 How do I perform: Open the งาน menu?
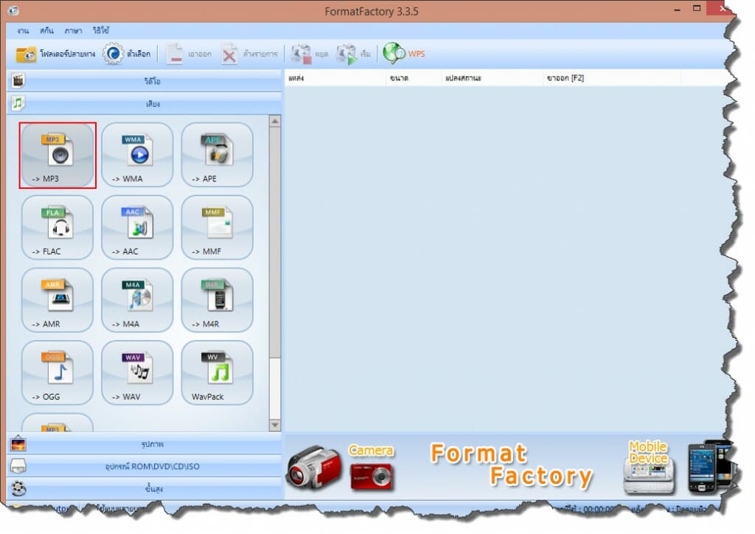[x=23, y=31]
